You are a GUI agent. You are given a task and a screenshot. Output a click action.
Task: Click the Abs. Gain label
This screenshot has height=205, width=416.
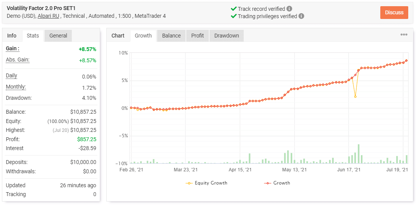click(x=17, y=60)
